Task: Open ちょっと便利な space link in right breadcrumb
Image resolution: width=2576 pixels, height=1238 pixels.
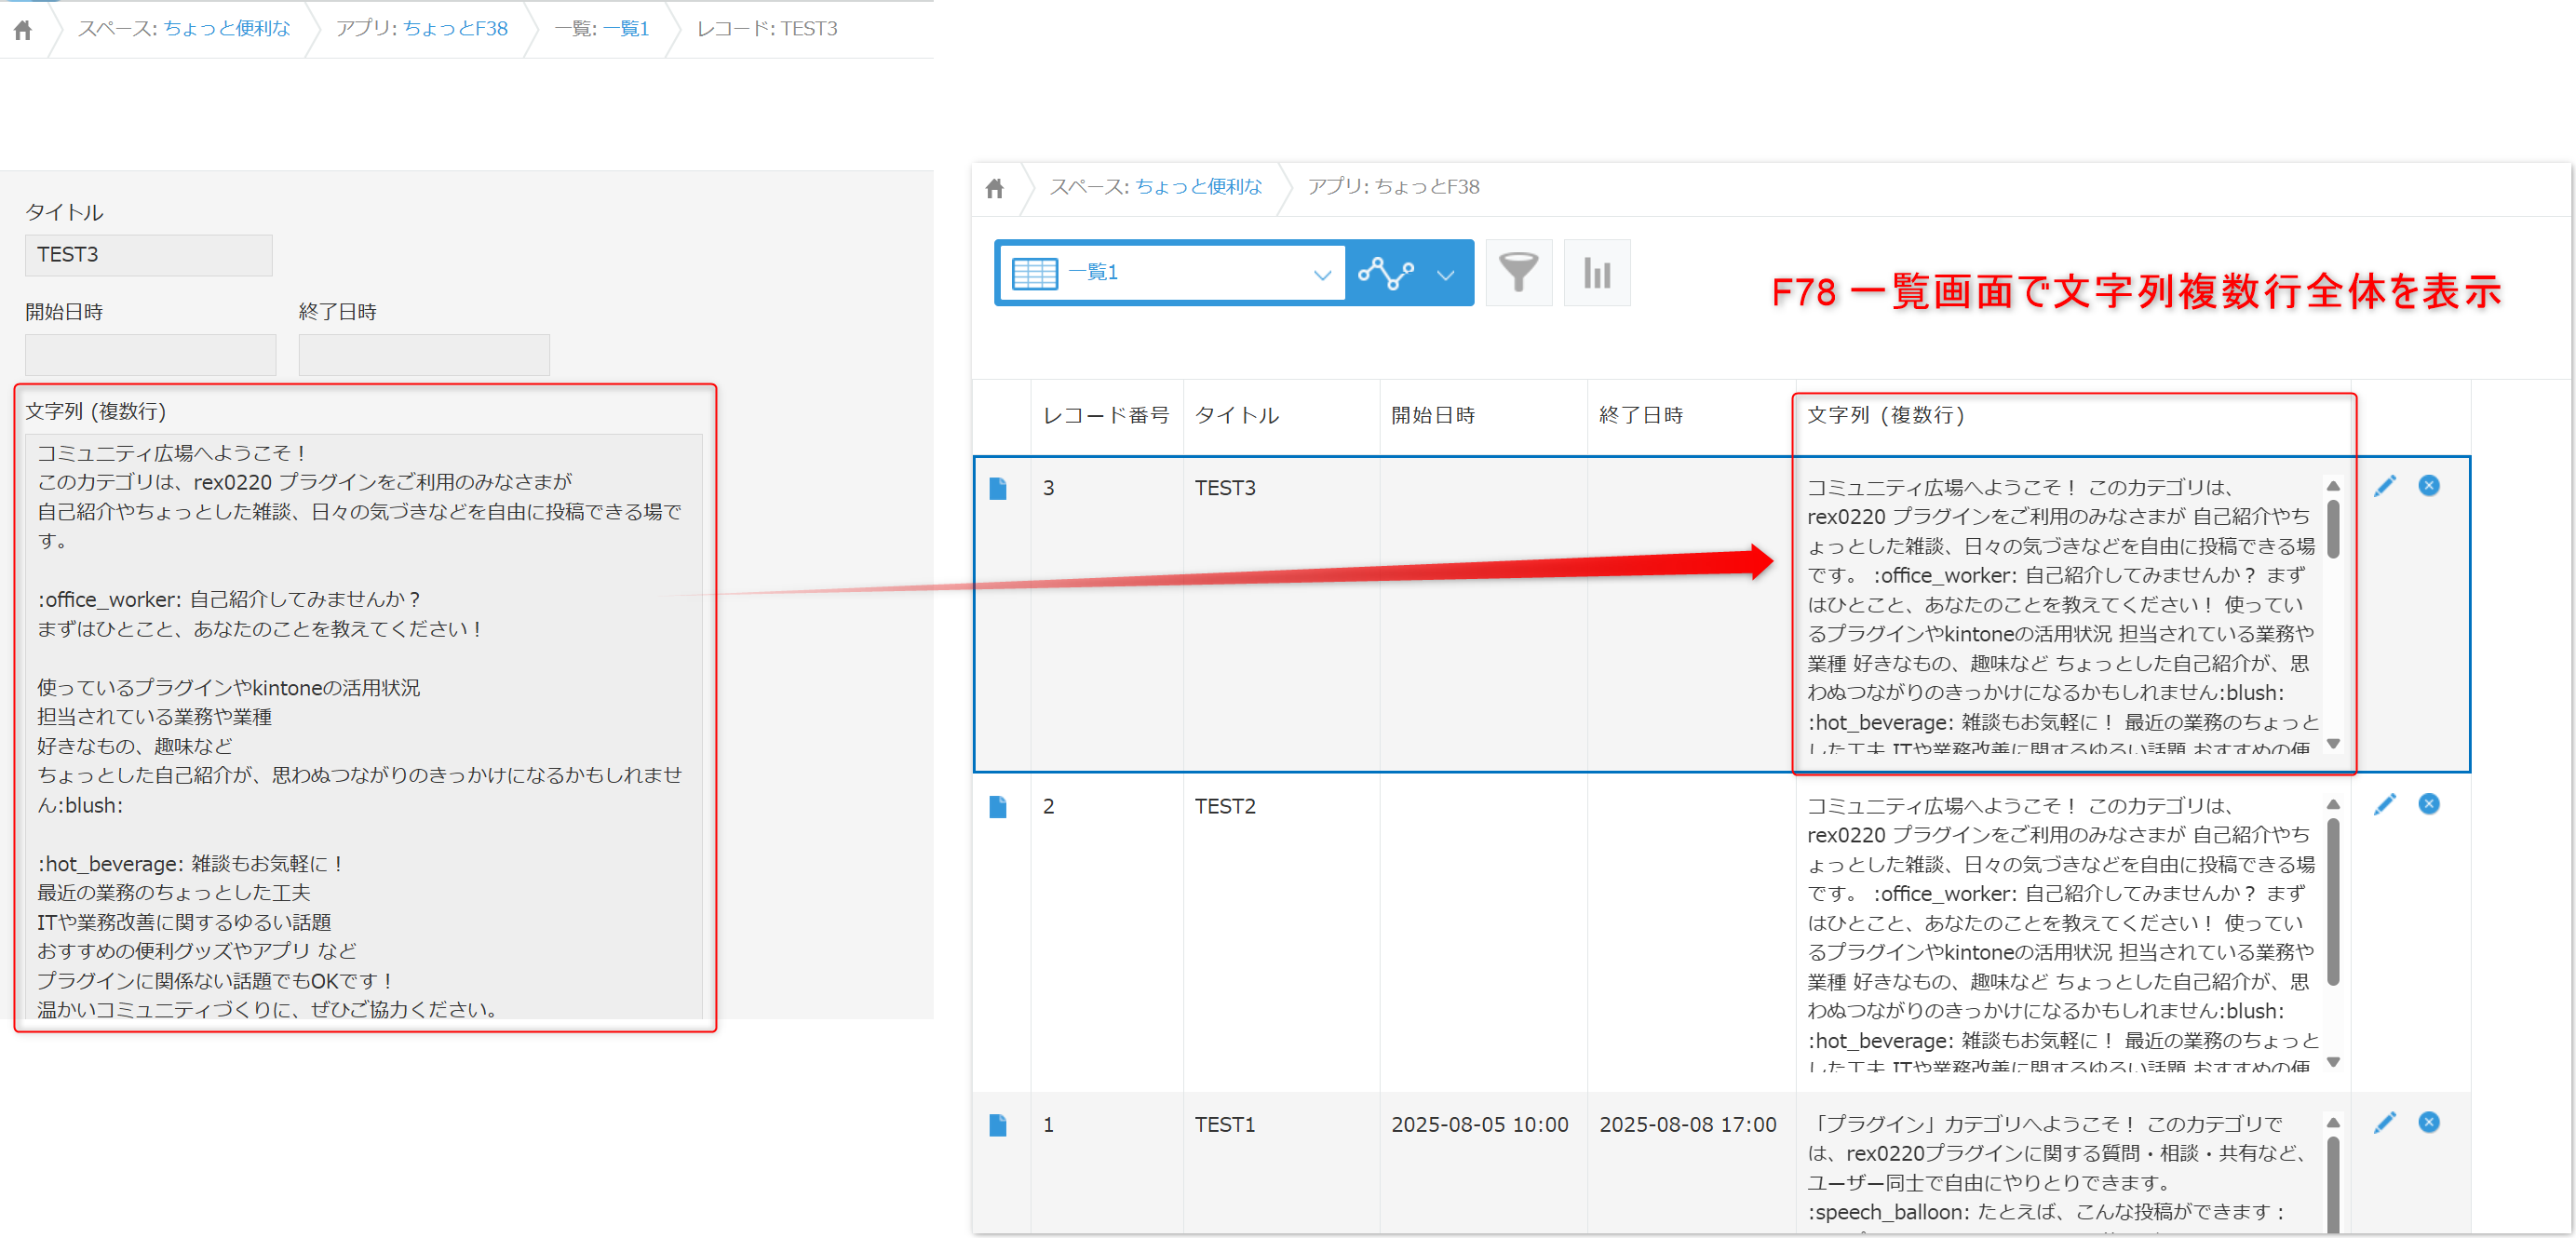Action: pyautogui.click(x=1198, y=187)
